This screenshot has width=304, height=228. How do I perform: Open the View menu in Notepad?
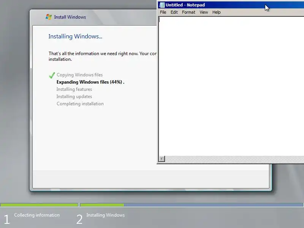coord(204,12)
